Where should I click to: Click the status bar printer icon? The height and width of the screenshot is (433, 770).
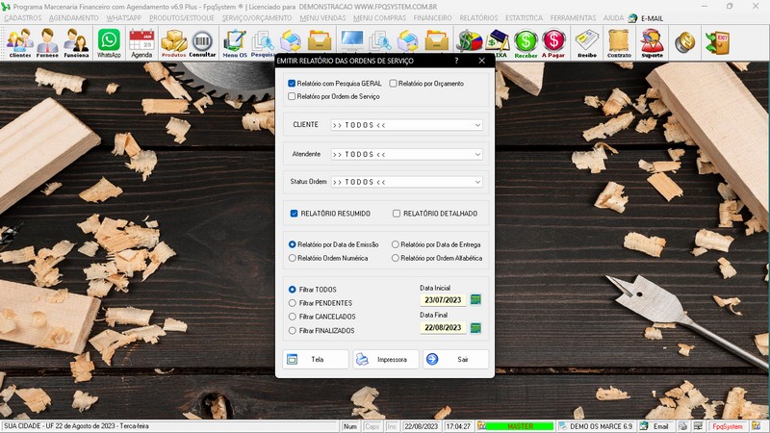tap(683, 426)
